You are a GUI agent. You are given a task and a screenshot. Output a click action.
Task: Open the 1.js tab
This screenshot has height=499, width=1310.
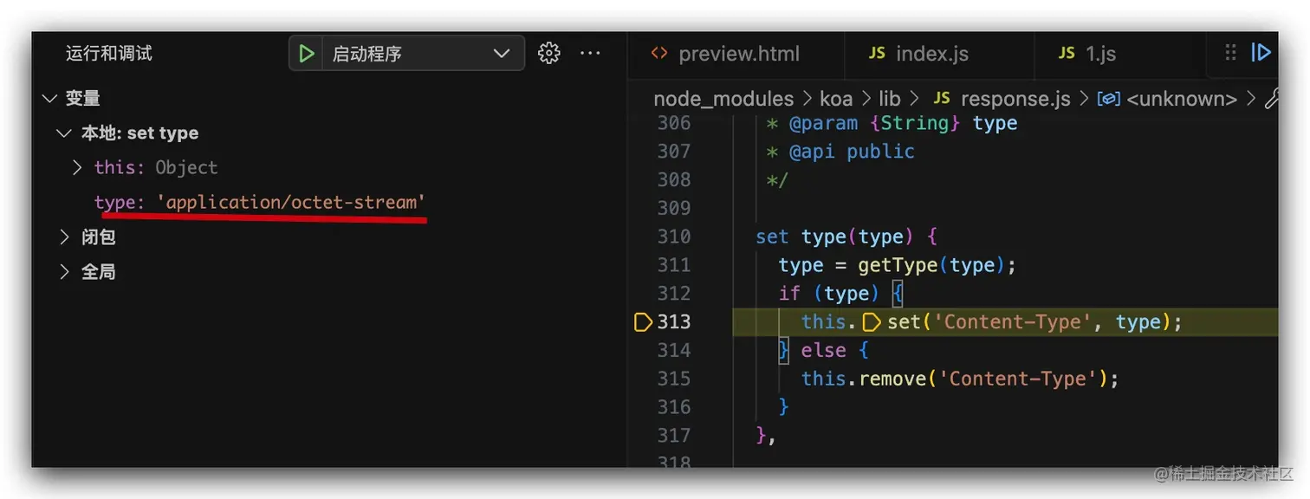tap(1100, 53)
